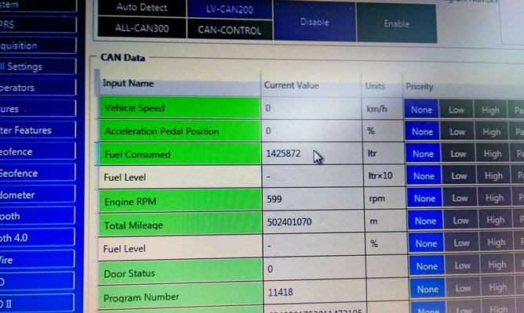The width and height of the screenshot is (524, 313).
Task: Click the Disable button
Action: (x=315, y=22)
